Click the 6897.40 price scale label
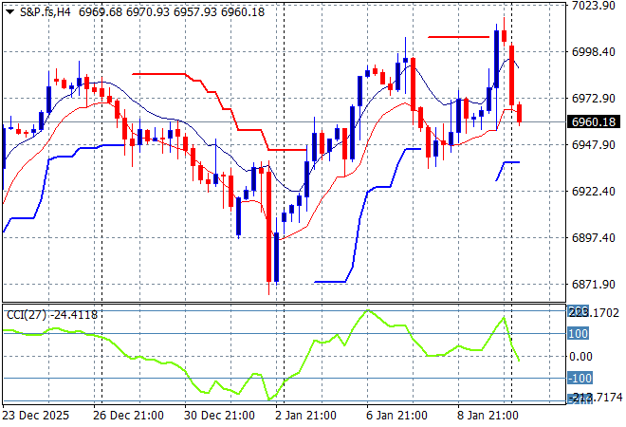The height and width of the screenshot is (427, 626). point(593,237)
